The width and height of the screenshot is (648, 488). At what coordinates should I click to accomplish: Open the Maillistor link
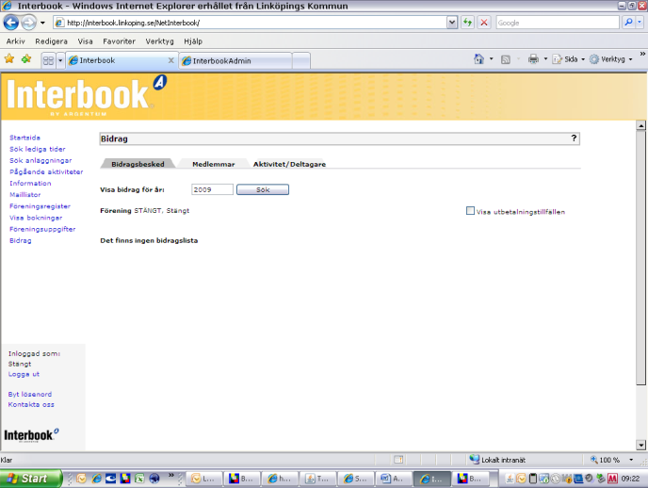pyautogui.click(x=25, y=195)
